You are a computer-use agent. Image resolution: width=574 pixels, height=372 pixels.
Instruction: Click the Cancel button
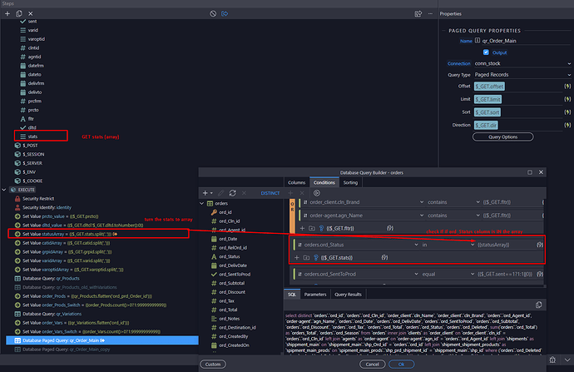pyautogui.click(x=373, y=365)
